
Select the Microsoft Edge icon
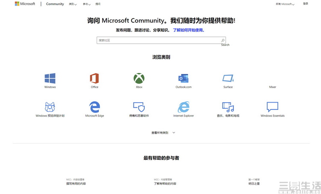[x=95, y=107]
